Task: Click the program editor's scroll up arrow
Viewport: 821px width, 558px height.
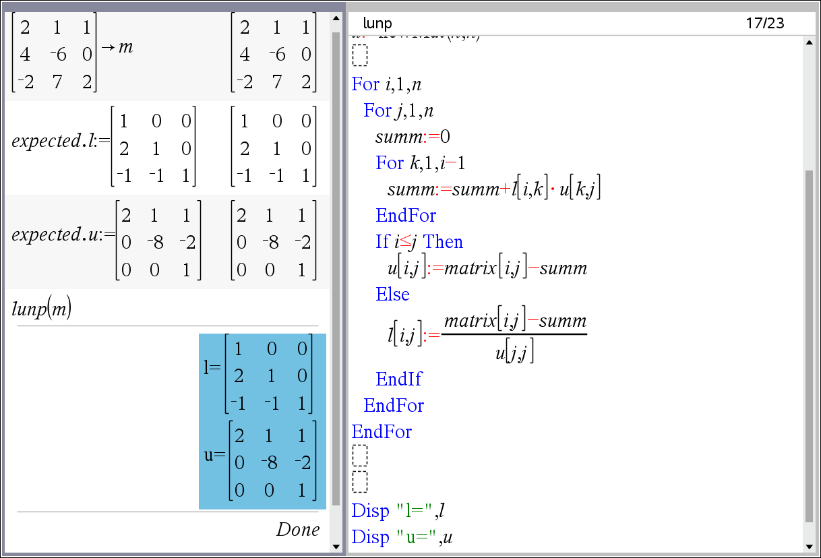Action: pyautogui.click(x=810, y=42)
